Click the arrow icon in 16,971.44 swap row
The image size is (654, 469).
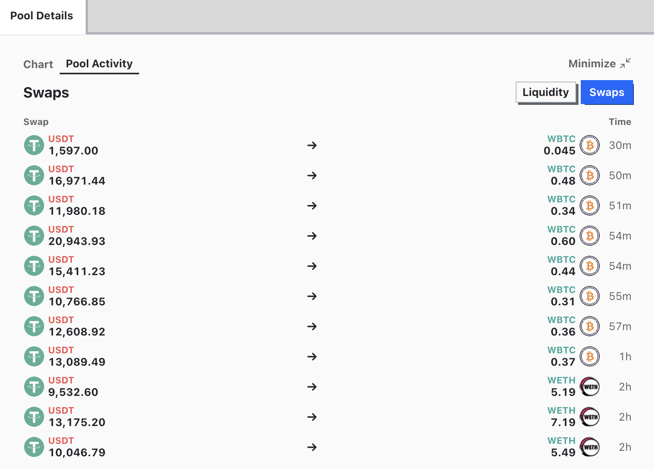[x=312, y=176]
